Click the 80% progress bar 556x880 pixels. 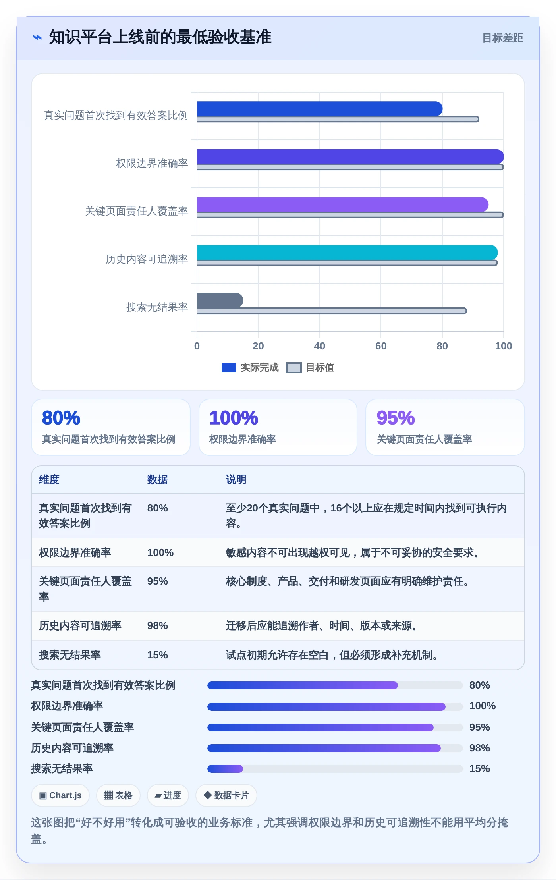(x=335, y=685)
